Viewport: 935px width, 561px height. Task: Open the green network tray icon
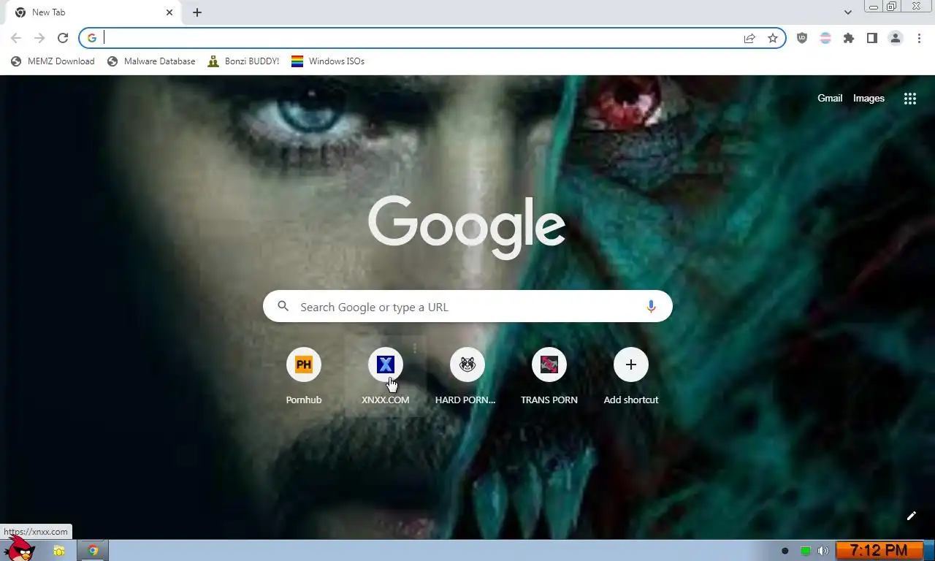(805, 551)
